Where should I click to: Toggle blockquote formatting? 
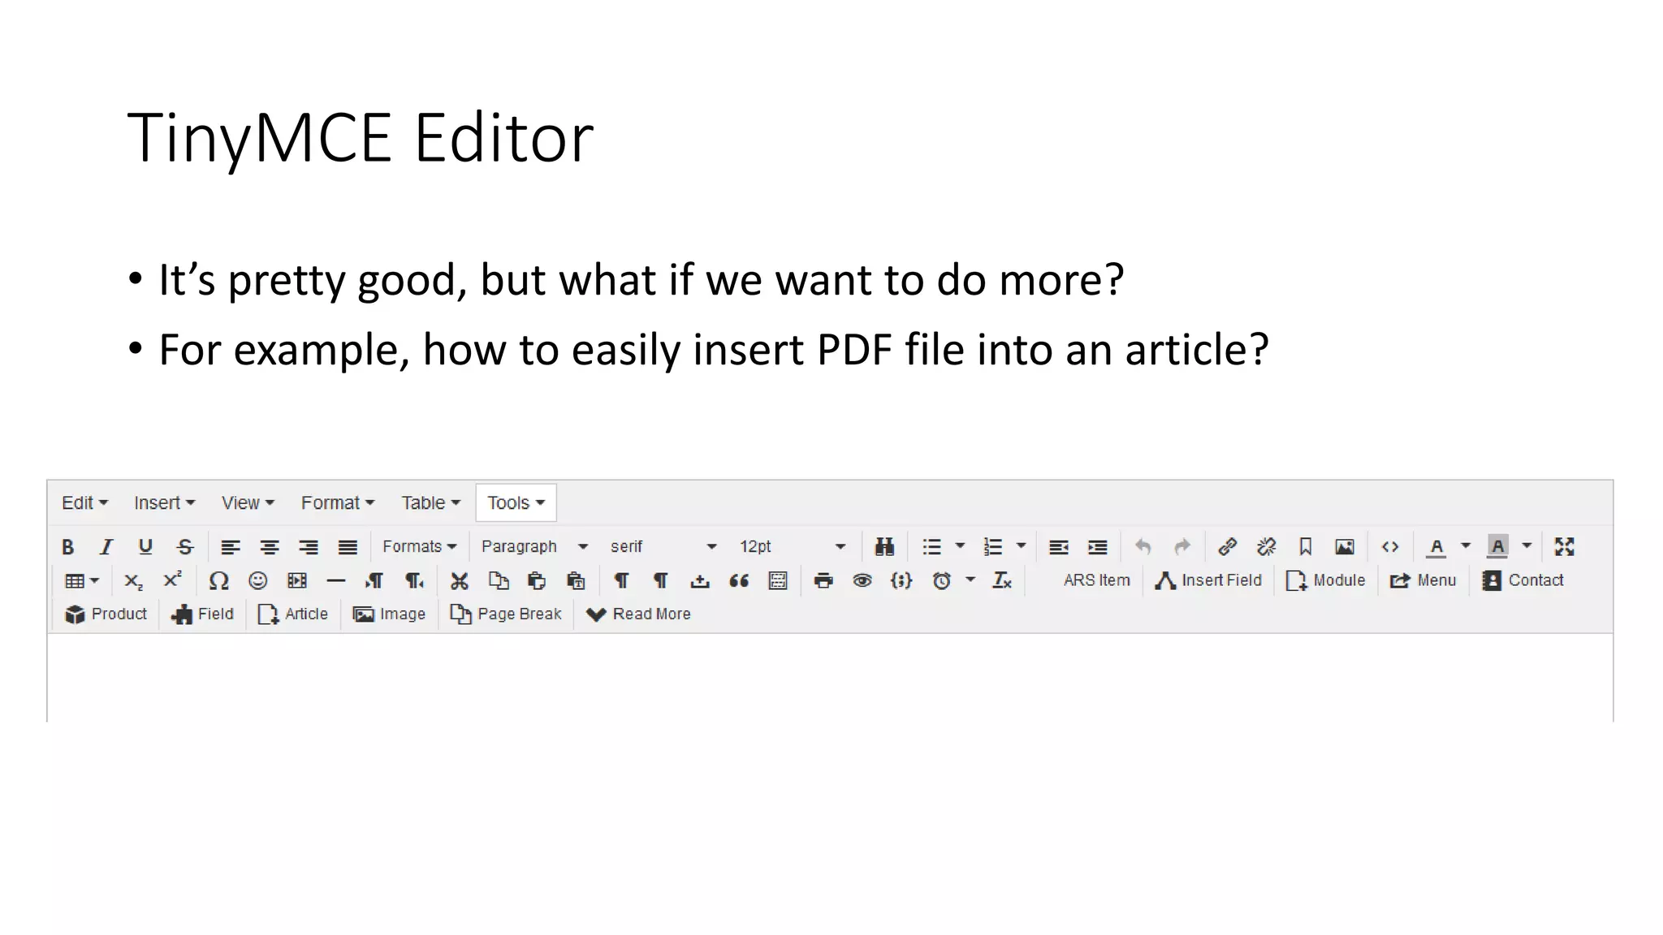click(739, 580)
